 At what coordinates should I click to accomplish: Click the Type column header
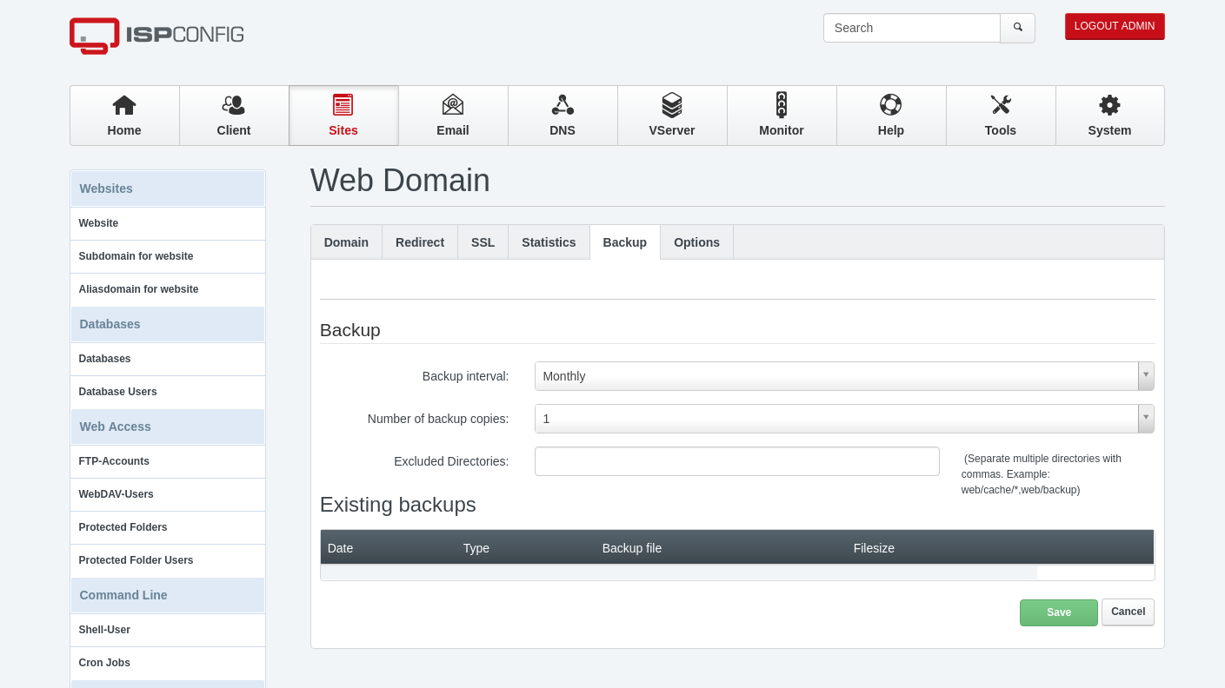476,548
